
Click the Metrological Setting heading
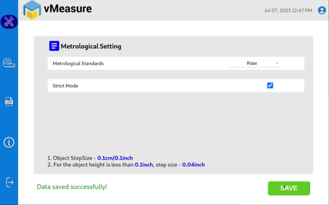click(91, 46)
